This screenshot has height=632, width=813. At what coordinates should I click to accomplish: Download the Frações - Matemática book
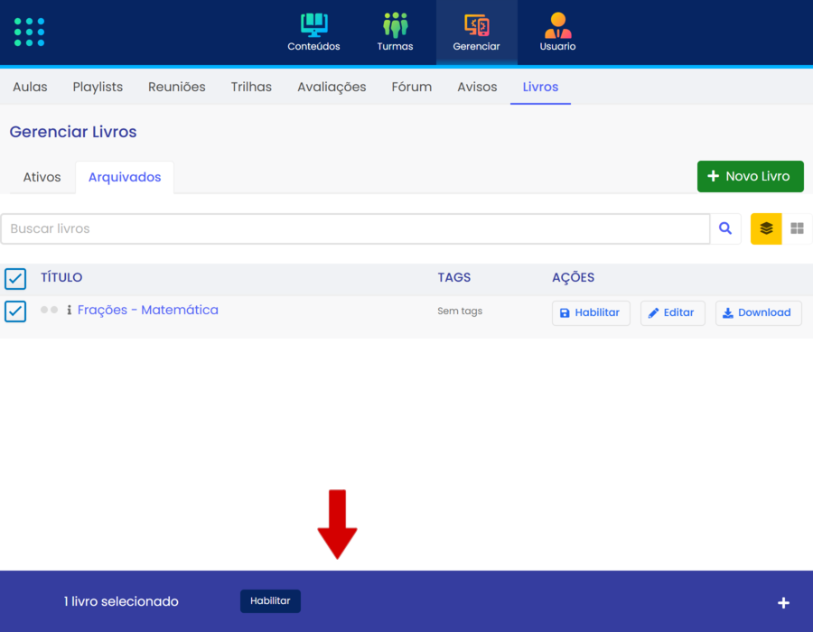(x=758, y=313)
